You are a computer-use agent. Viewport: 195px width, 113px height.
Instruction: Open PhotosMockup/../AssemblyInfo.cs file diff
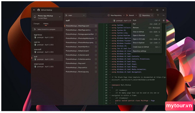click(81, 47)
